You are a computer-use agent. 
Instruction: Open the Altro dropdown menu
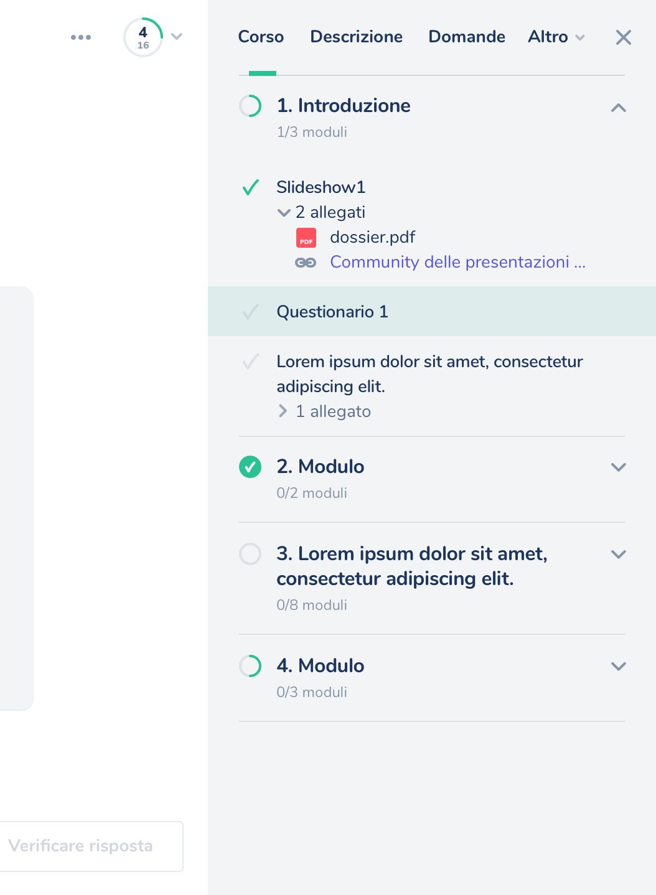pos(556,37)
